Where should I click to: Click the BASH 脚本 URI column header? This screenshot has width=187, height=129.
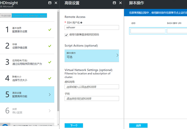[x=174, y=23]
